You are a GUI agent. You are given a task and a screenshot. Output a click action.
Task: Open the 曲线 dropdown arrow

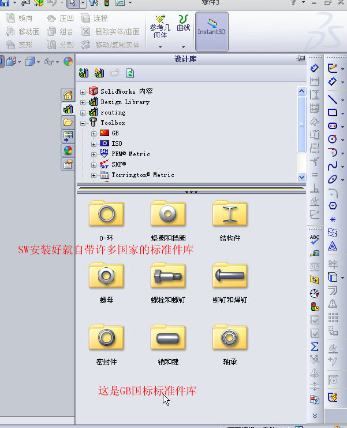pos(184,47)
